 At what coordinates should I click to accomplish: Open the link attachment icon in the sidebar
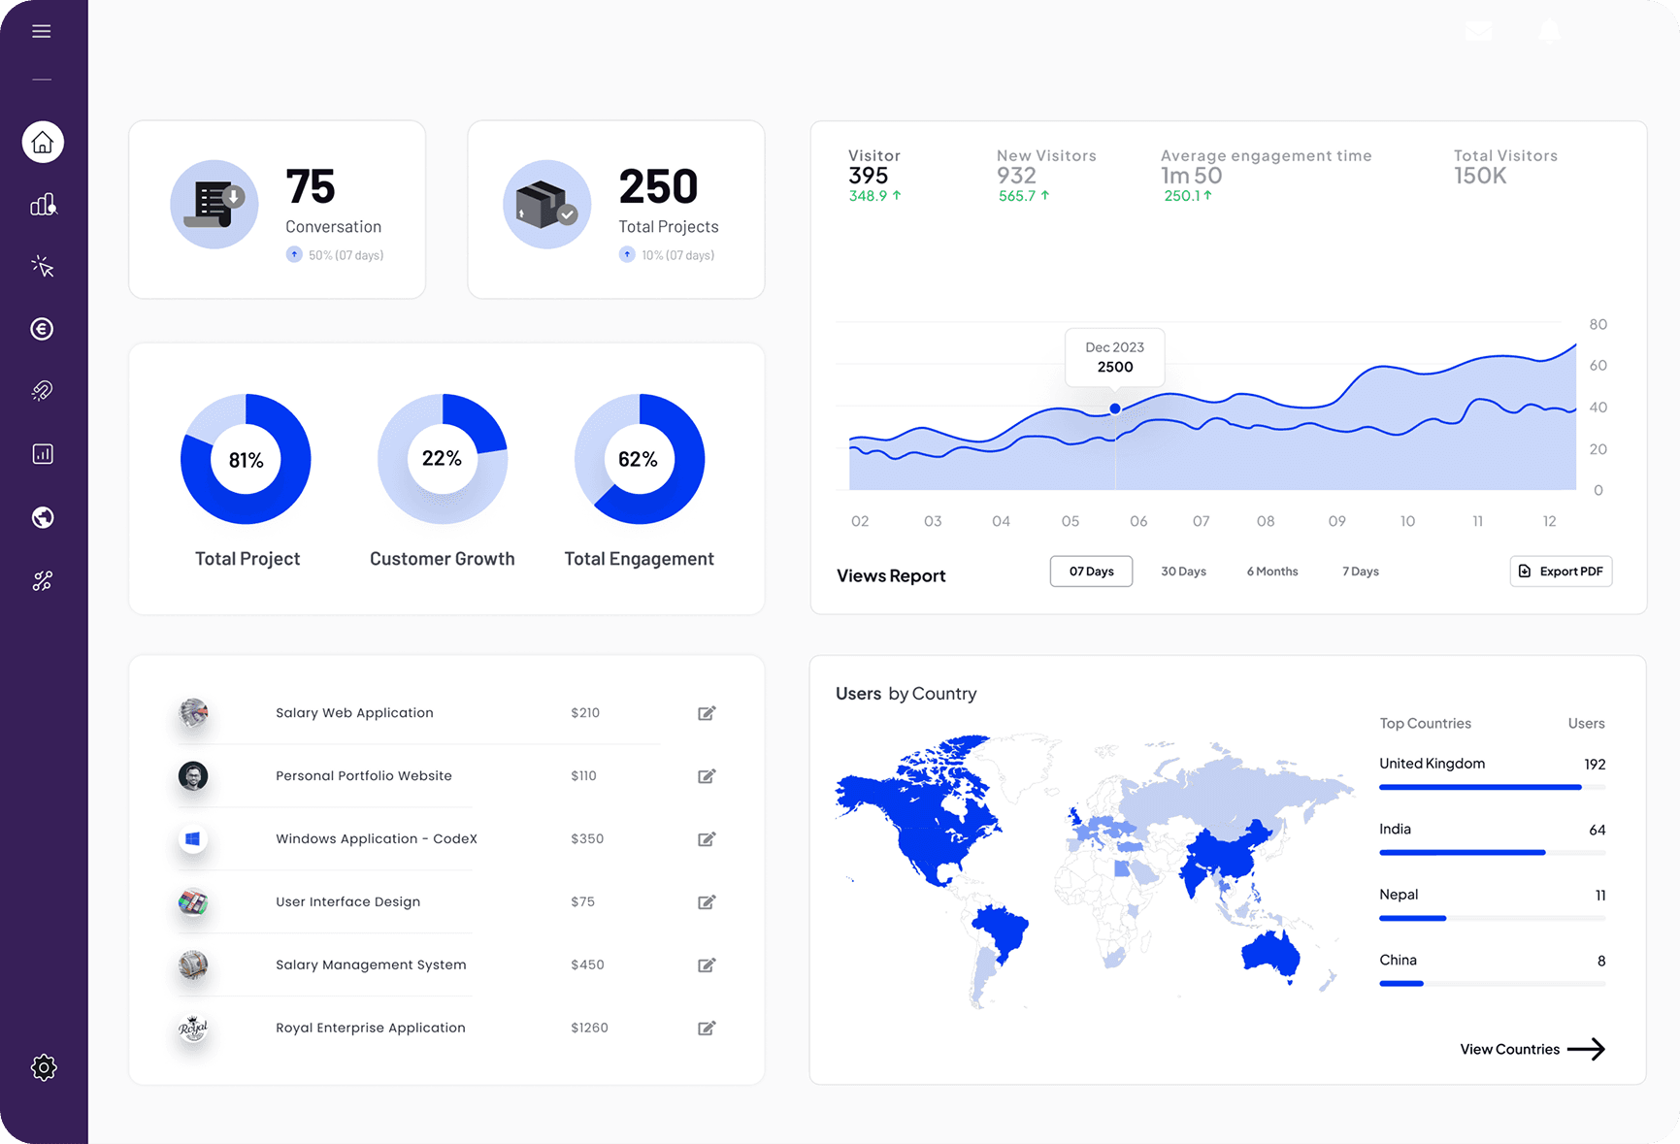click(42, 391)
